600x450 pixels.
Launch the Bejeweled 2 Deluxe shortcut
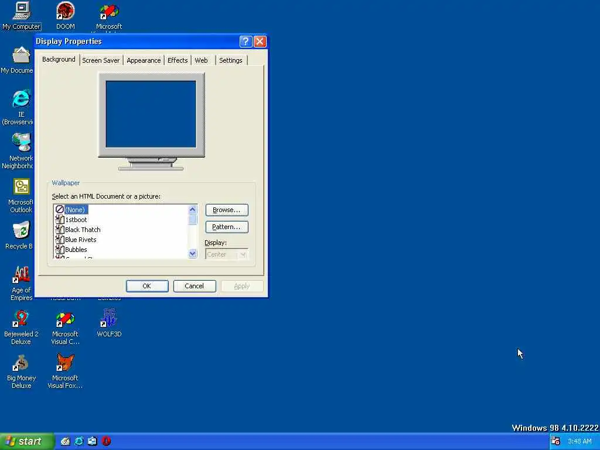[x=22, y=328]
